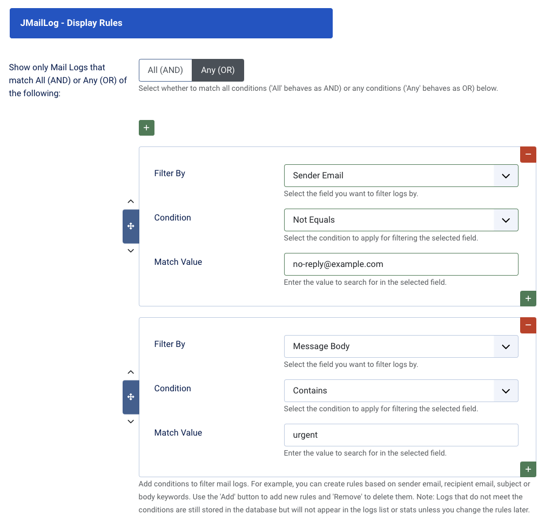Click 'Show only Mail Logs that match' label

coord(68,81)
